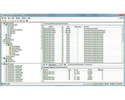Viewport: 125px width, 100px height.
Task: Select route AuxUnit_HL1 -- Pumps_P75
Action: coord(14,67)
